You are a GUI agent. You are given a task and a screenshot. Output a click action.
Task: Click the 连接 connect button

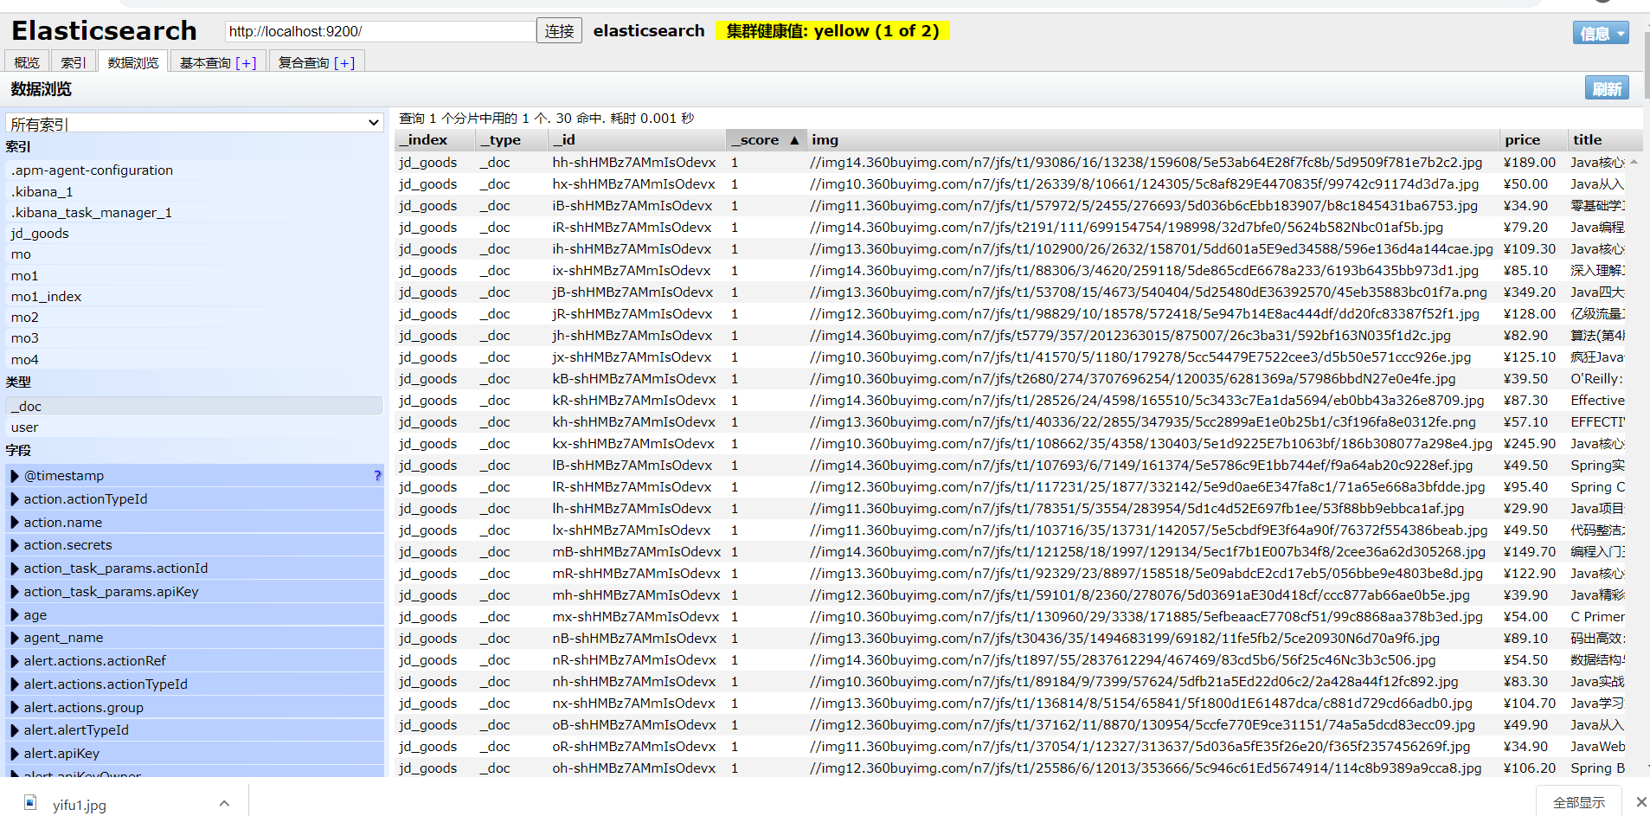point(559,31)
